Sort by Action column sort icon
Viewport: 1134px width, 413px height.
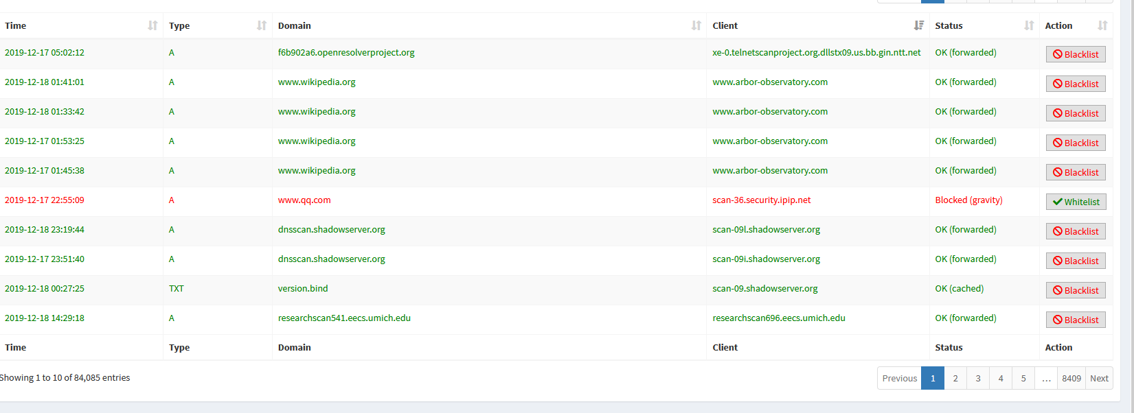tap(1102, 25)
